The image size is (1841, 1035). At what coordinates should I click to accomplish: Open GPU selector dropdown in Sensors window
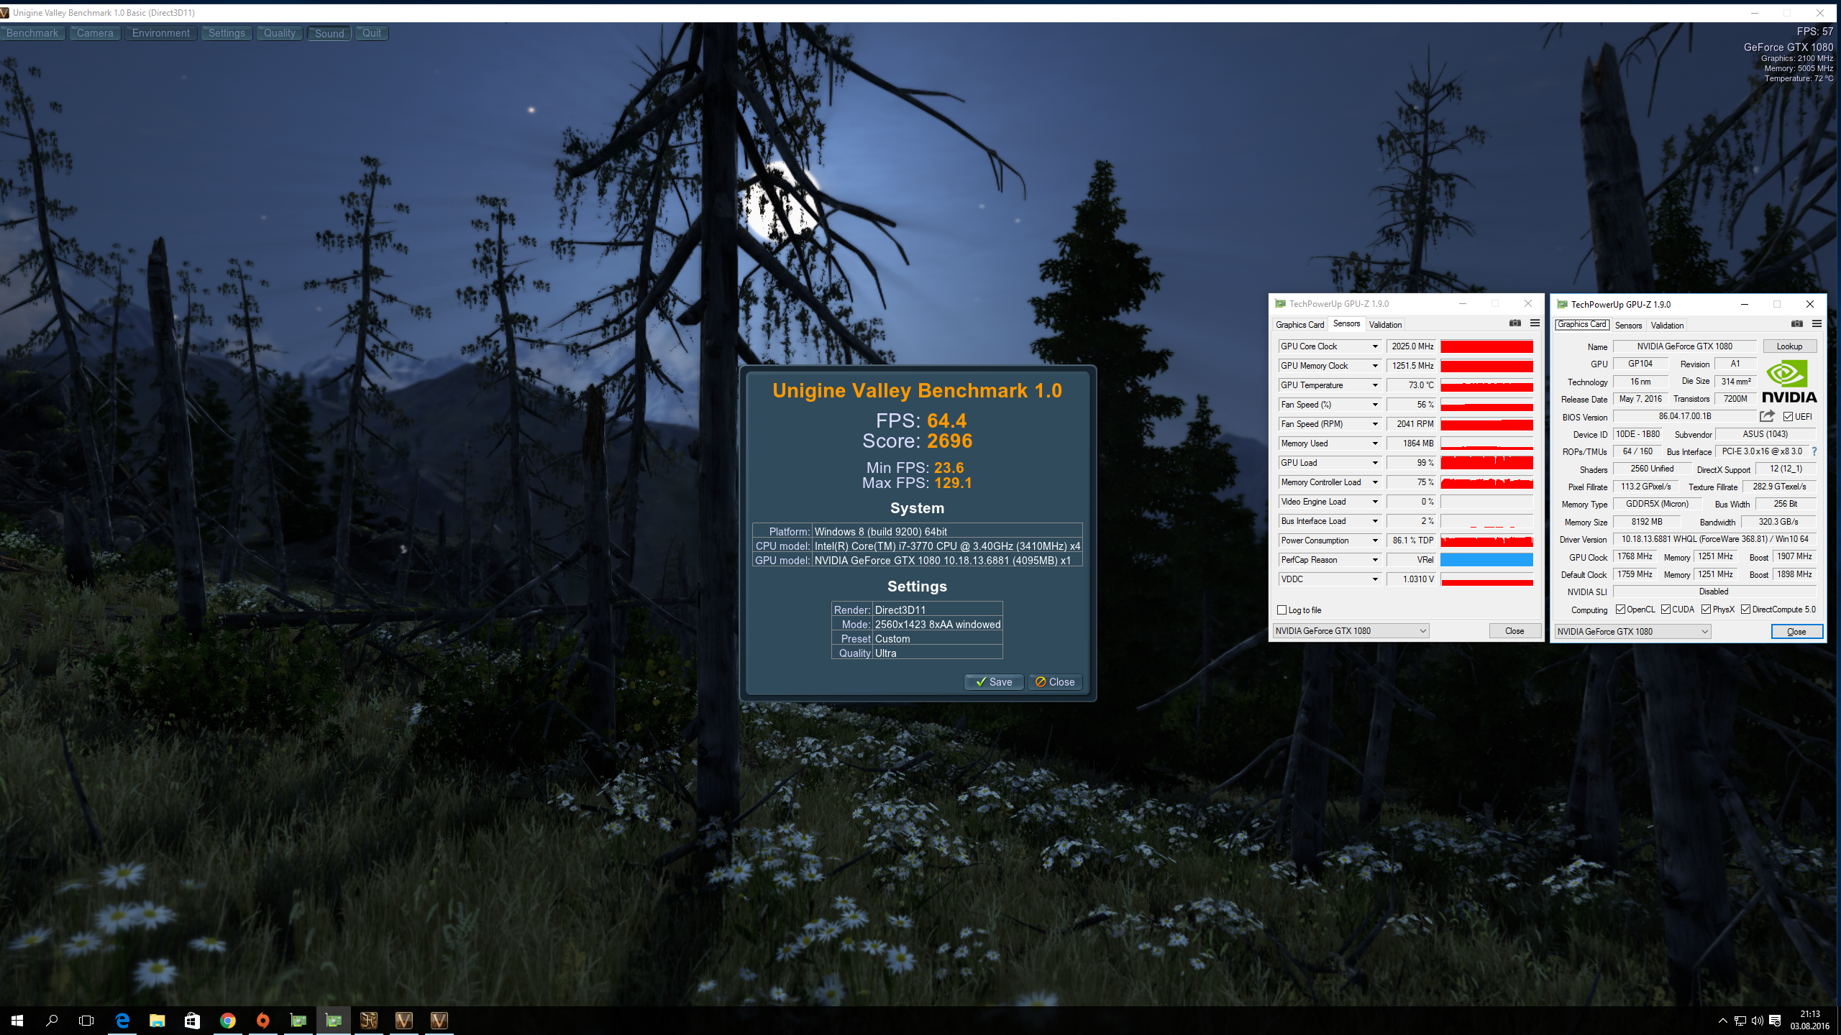(x=1351, y=631)
